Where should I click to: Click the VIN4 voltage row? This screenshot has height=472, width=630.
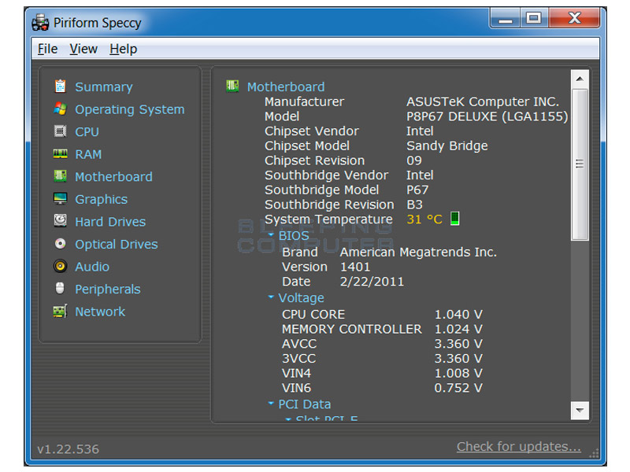coord(382,373)
